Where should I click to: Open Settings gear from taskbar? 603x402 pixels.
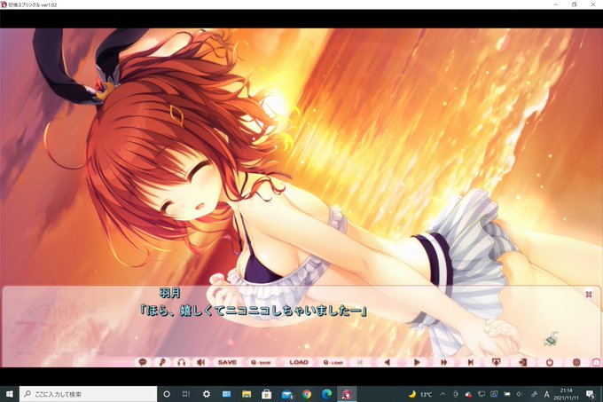pos(207,394)
